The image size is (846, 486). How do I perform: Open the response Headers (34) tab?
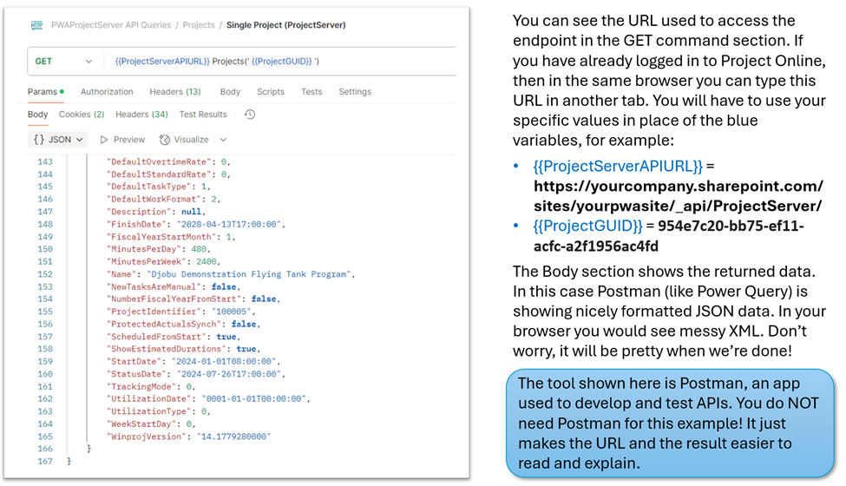coord(142,115)
